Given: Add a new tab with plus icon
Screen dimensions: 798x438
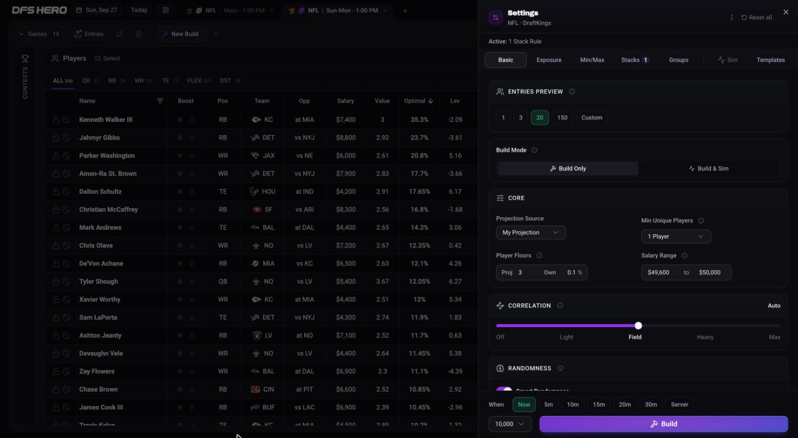Looking at the screenshot, I should 405,11.
